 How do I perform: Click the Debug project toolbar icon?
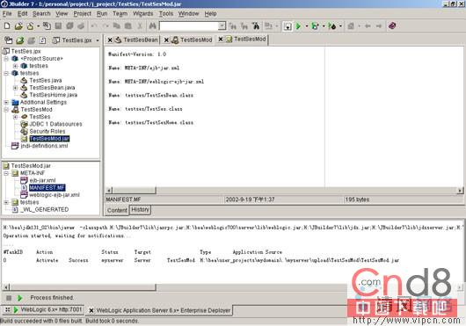[x=315, y=26]
